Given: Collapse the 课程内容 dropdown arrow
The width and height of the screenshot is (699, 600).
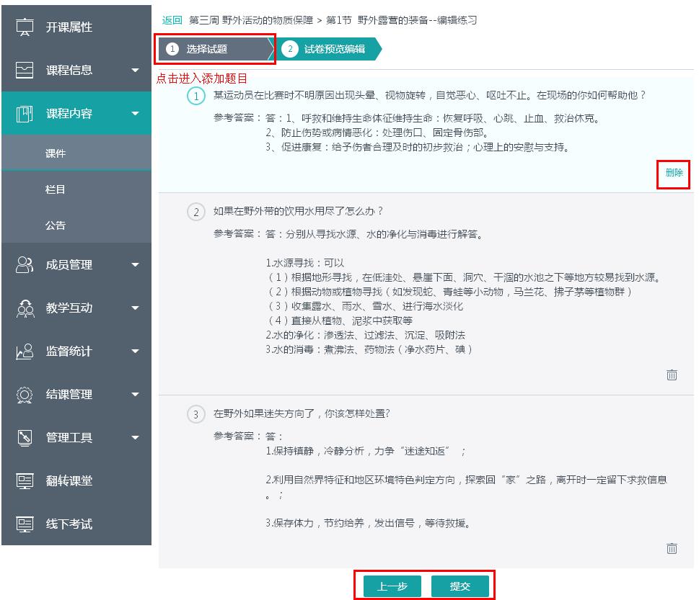Looking at the screenshot, I should pyautogui.click(x=135, y=114).
